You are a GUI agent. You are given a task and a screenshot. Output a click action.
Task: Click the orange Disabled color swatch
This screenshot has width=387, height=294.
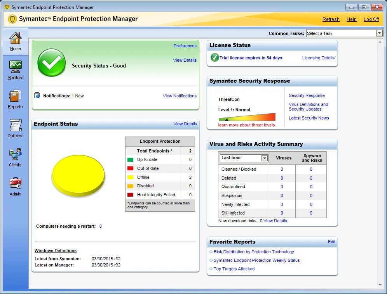[x=130, y=186]
